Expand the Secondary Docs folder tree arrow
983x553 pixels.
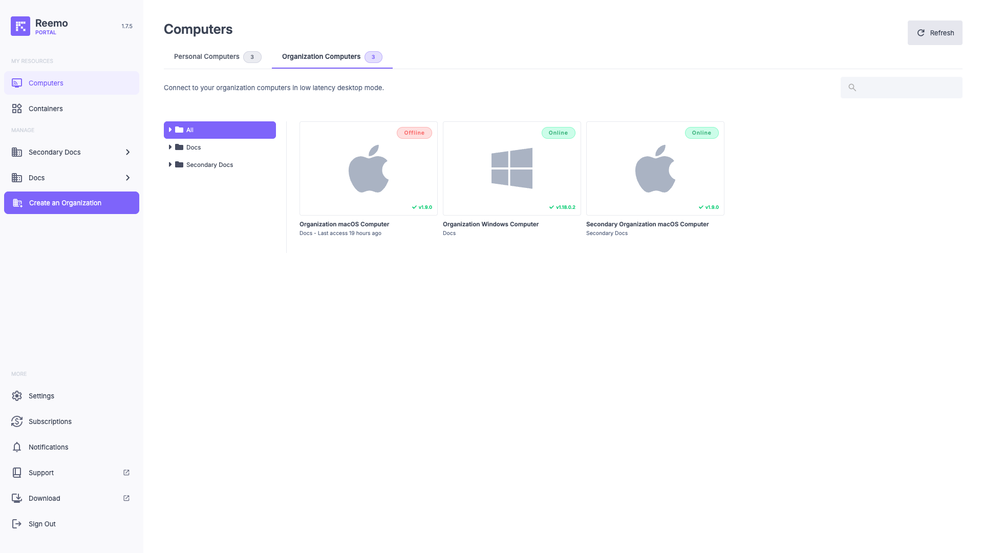(x=170, y=165)
